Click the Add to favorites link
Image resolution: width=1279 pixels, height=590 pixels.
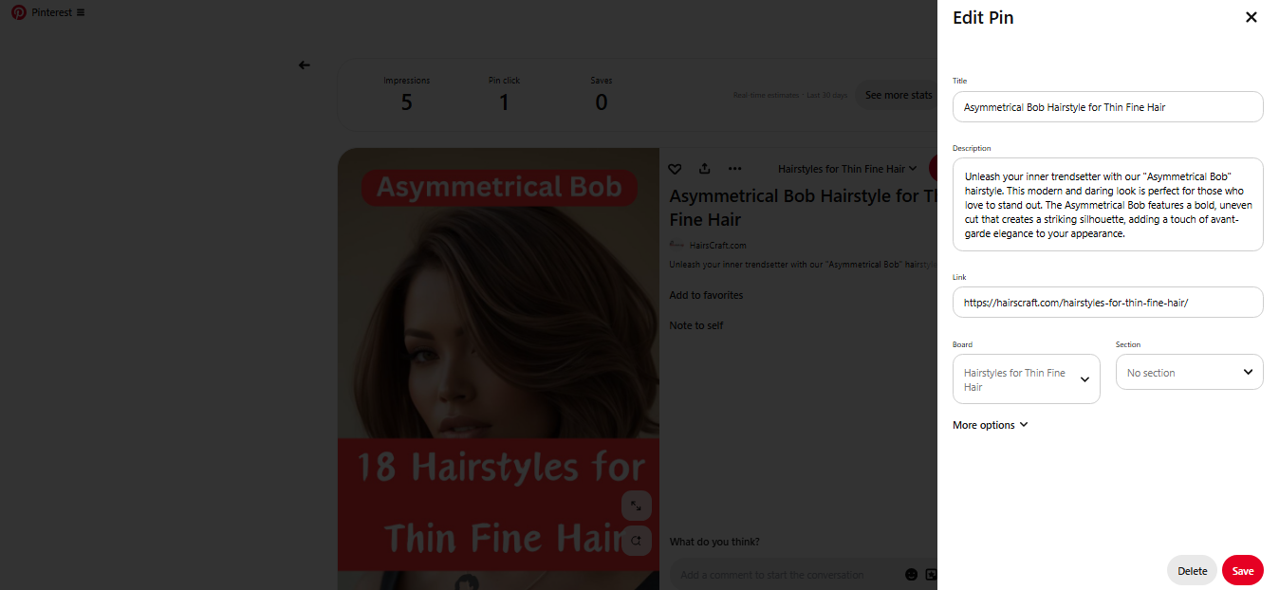pos(706,295)
